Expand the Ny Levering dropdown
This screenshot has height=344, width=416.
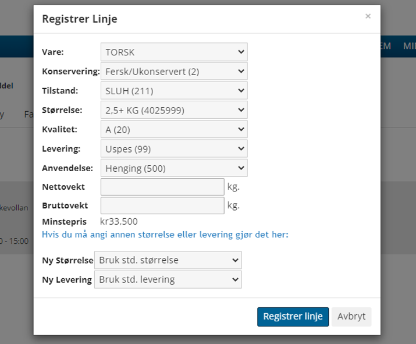click(168, 279)
